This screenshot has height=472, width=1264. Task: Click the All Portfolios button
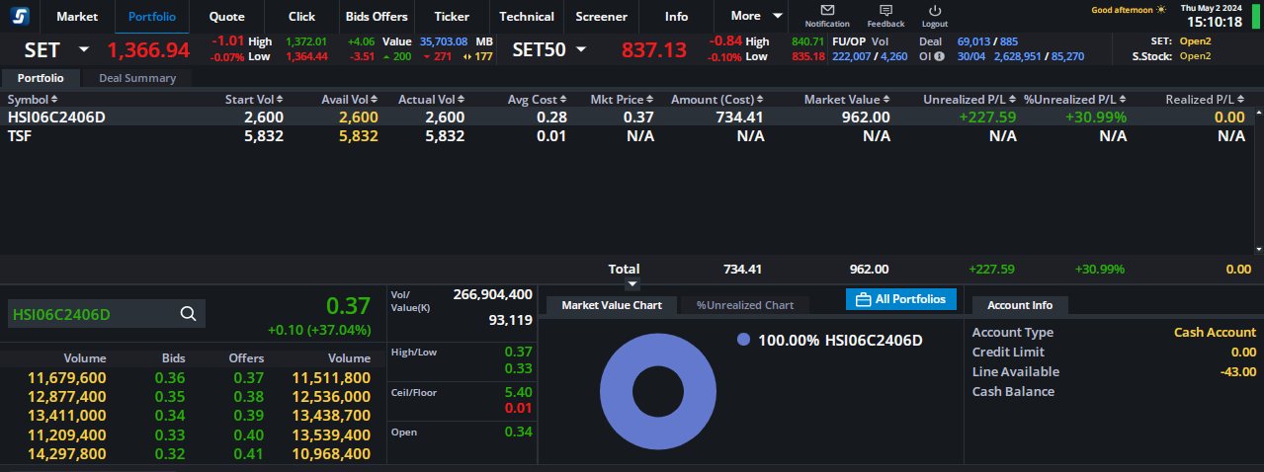tap(900, 299)
